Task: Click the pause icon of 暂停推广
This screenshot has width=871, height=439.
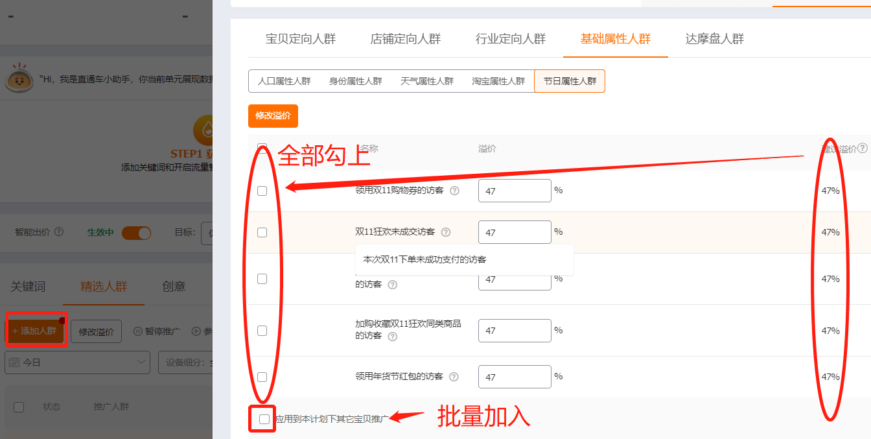Action: tap(137, 331)
